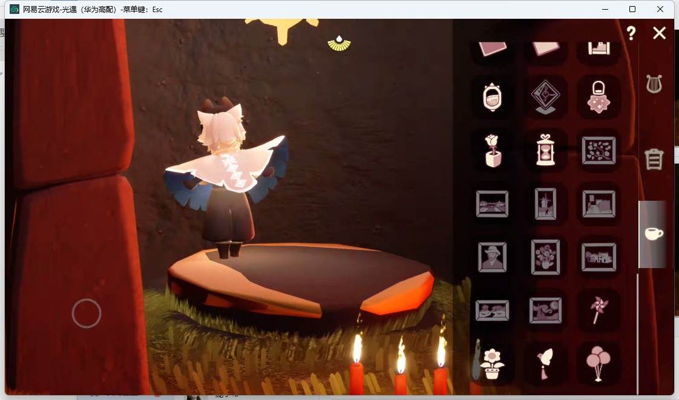Select the balloons prop icon
This screenshot has height=400, width=679.
point(599,363)
